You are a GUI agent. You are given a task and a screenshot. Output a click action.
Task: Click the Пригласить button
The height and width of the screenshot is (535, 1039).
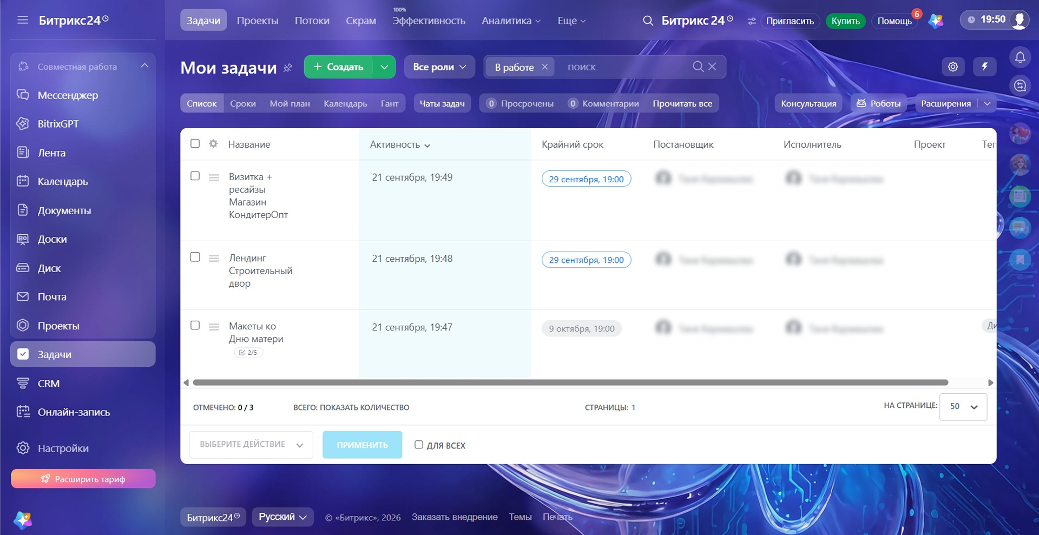790,21
